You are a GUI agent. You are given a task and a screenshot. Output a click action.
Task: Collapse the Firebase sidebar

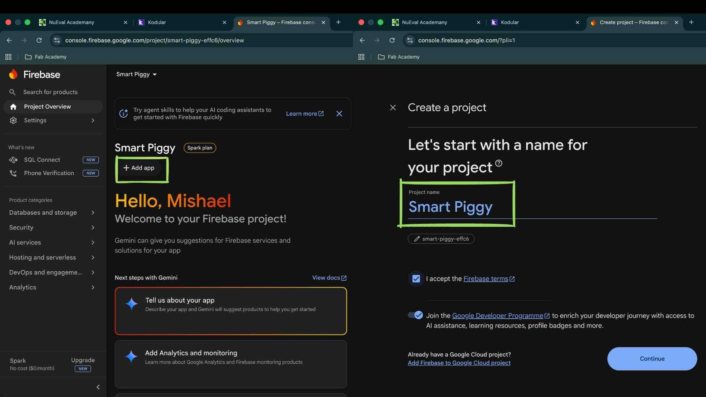(x=98, y=387)
